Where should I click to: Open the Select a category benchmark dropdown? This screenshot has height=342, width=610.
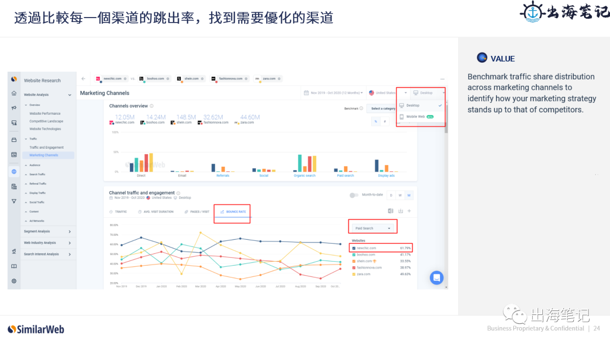coord(383,109)
